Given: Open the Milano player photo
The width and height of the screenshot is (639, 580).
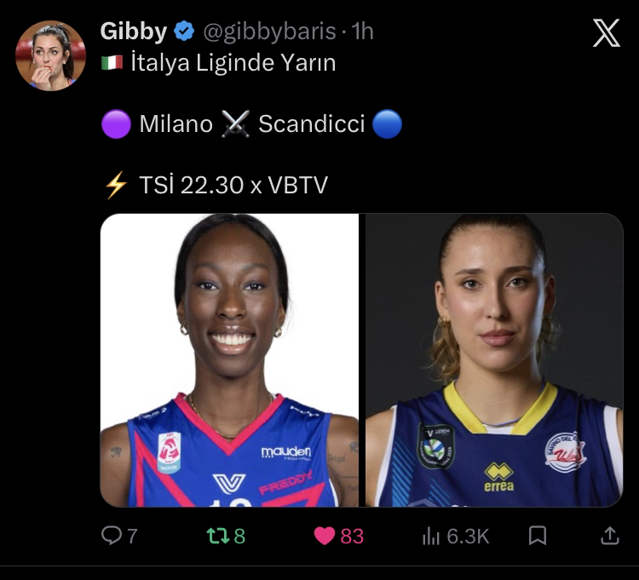Looking at the screenshot, I should click(229, 360).
